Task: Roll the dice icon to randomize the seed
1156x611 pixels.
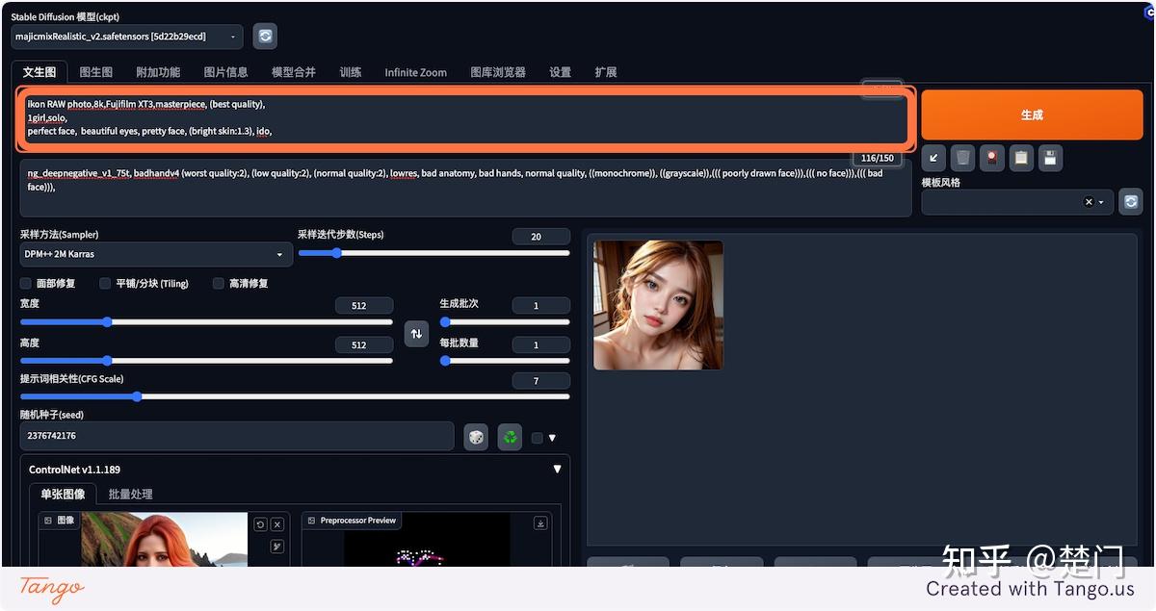Action: pyautogui.click(x=476, y=437)
